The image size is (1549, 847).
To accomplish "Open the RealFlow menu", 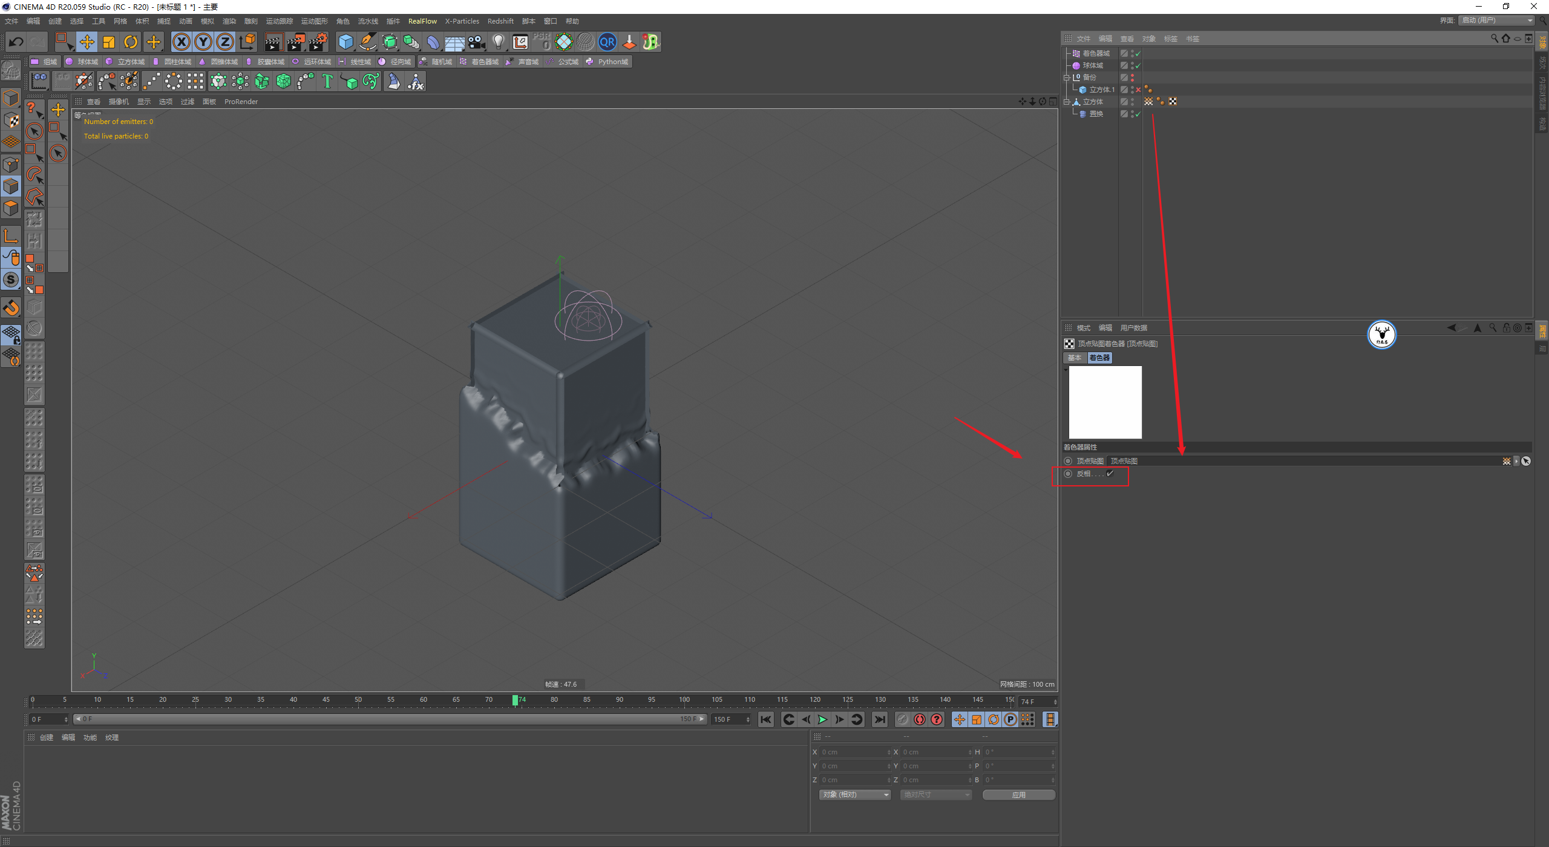I will (x=422, y=21).
